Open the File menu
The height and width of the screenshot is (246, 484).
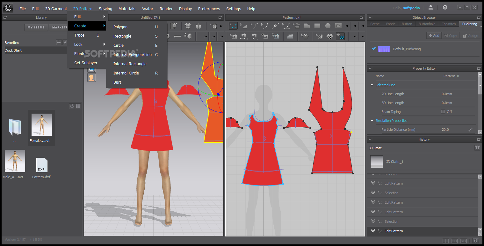tap(22, 9)
